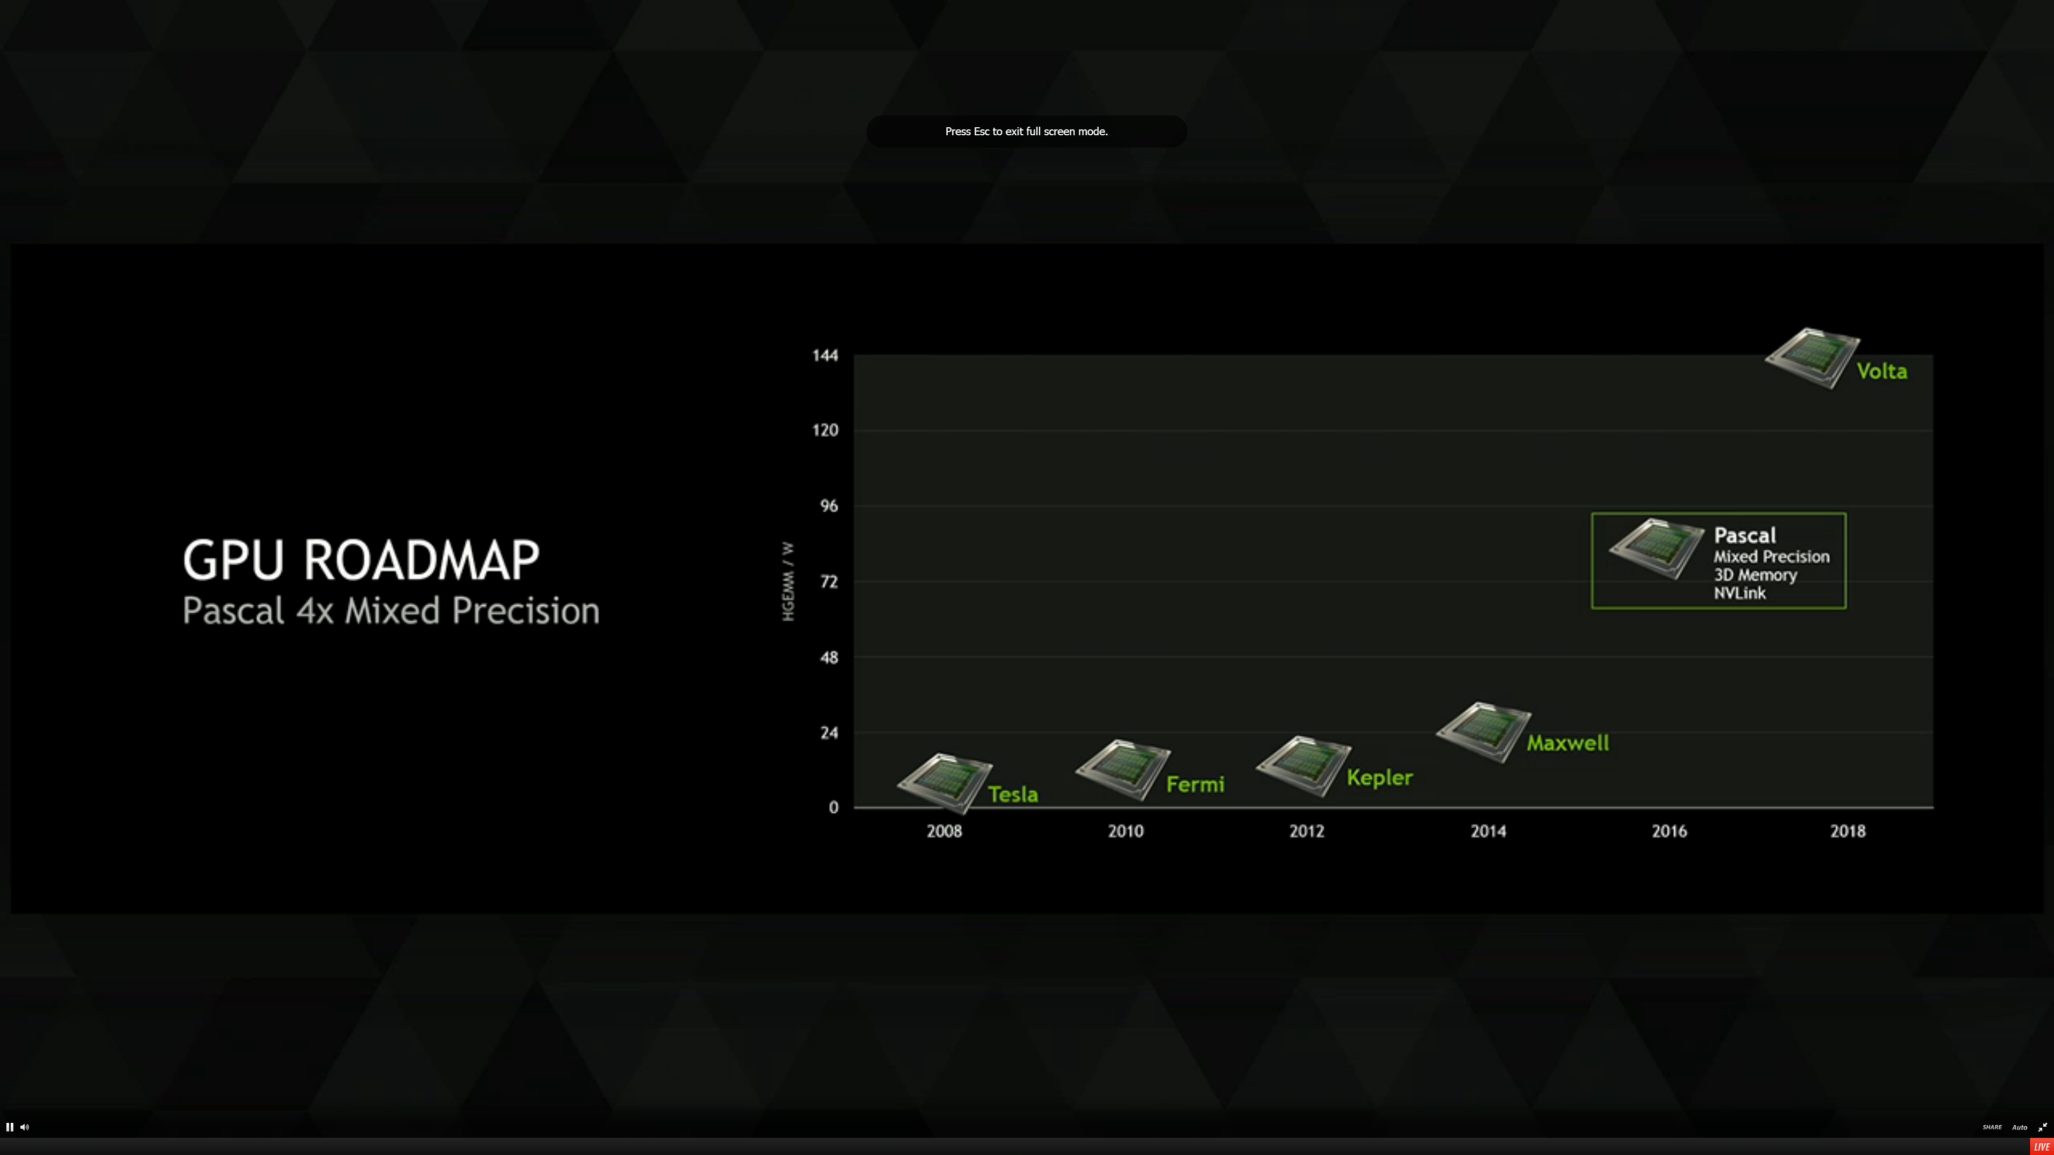Click the SHARE button in the player
The height and width of the screenshot is (1155, 2054).
click(x=1991, y=1126)
